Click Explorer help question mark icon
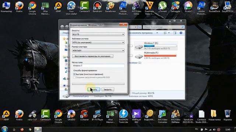Viewport: 236px width, 132px height. 181,33
